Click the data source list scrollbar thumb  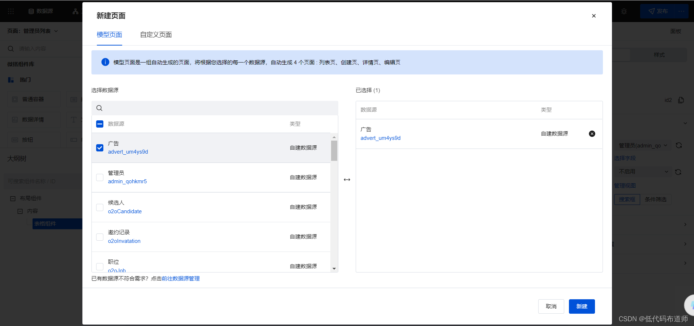pyautogui.click(x=334, y=150)
